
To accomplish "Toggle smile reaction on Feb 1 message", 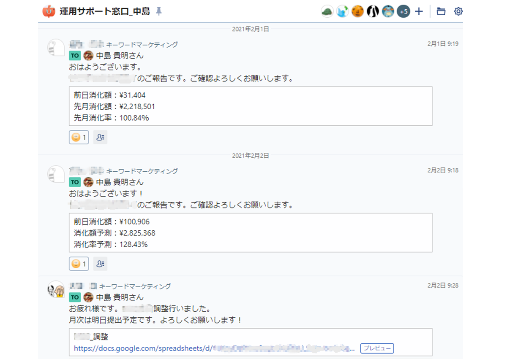I will [79, 137].
